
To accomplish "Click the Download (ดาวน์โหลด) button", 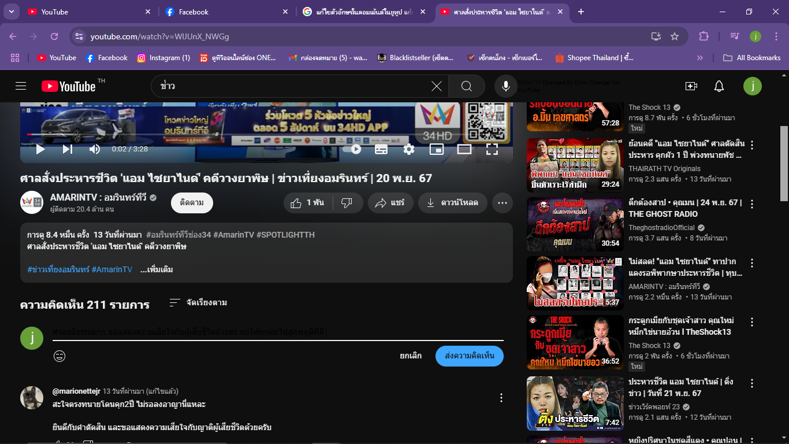I will tap(453, 203).
